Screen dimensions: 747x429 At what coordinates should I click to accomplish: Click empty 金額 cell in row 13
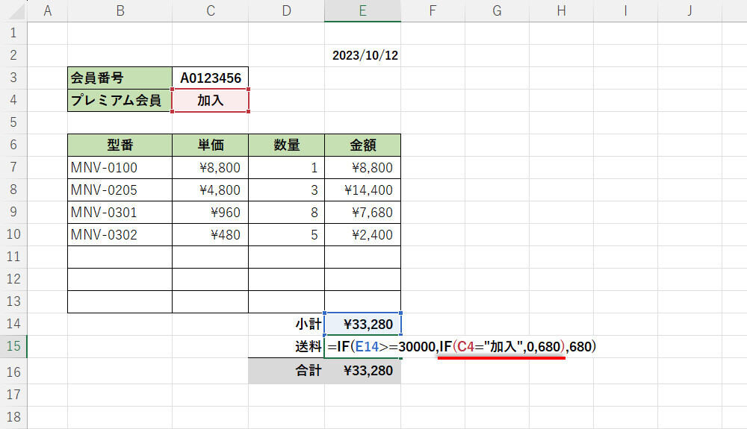point(362,301)
